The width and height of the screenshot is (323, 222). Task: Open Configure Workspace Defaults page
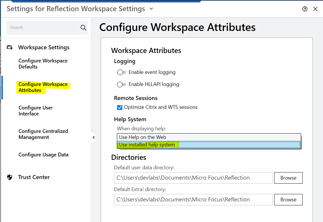[43, 64]
